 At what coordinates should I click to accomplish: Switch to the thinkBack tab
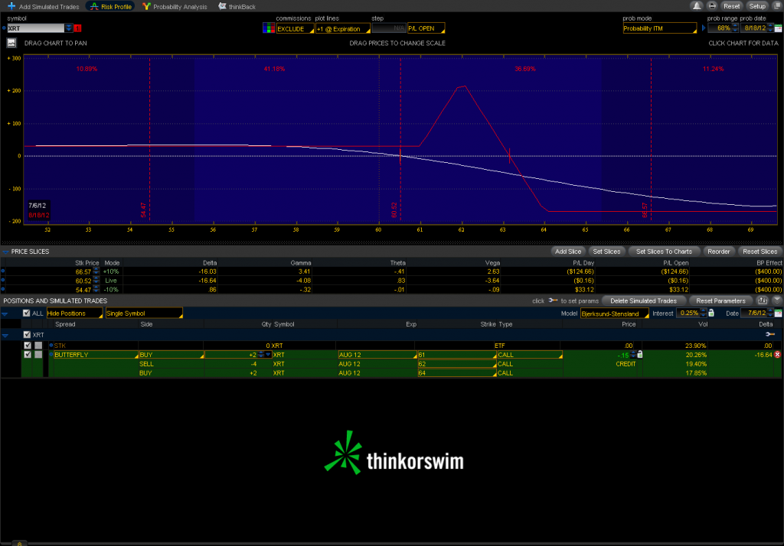coord(237,6)
